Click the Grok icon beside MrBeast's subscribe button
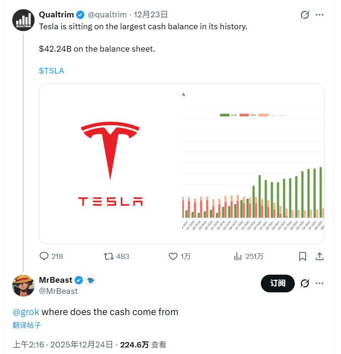The height and width of the screenshot is (354, 341). (305, 284)
